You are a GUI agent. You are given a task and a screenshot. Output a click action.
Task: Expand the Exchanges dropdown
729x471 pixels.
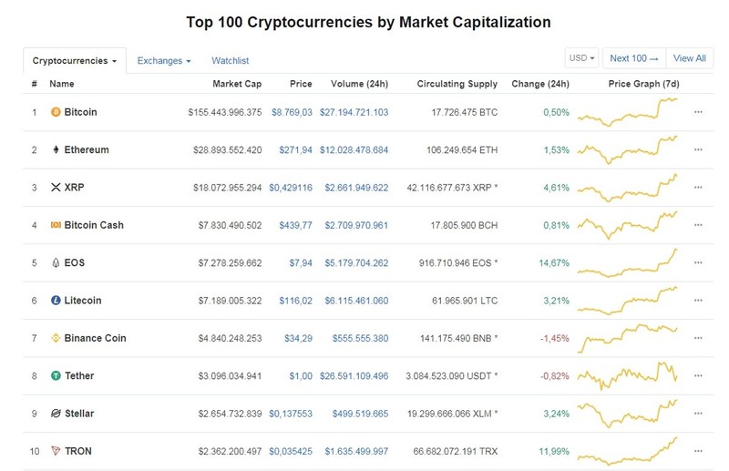(x=164, y=61)
